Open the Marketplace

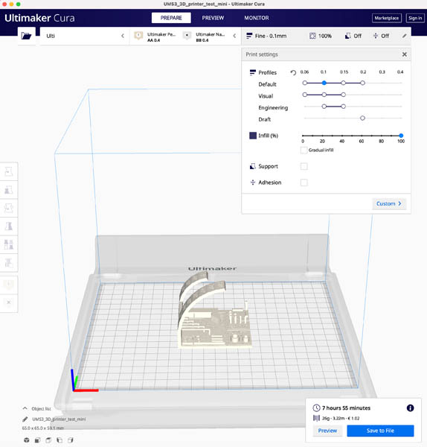pos(387,18)
